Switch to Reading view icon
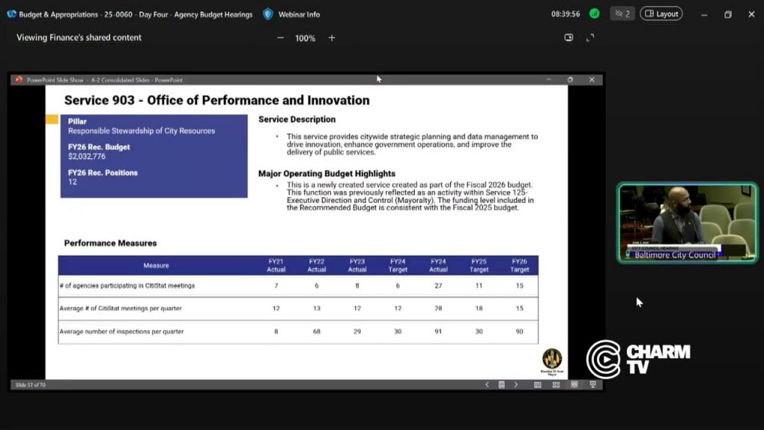Viewport: 764px width, 430px height. 574,384
